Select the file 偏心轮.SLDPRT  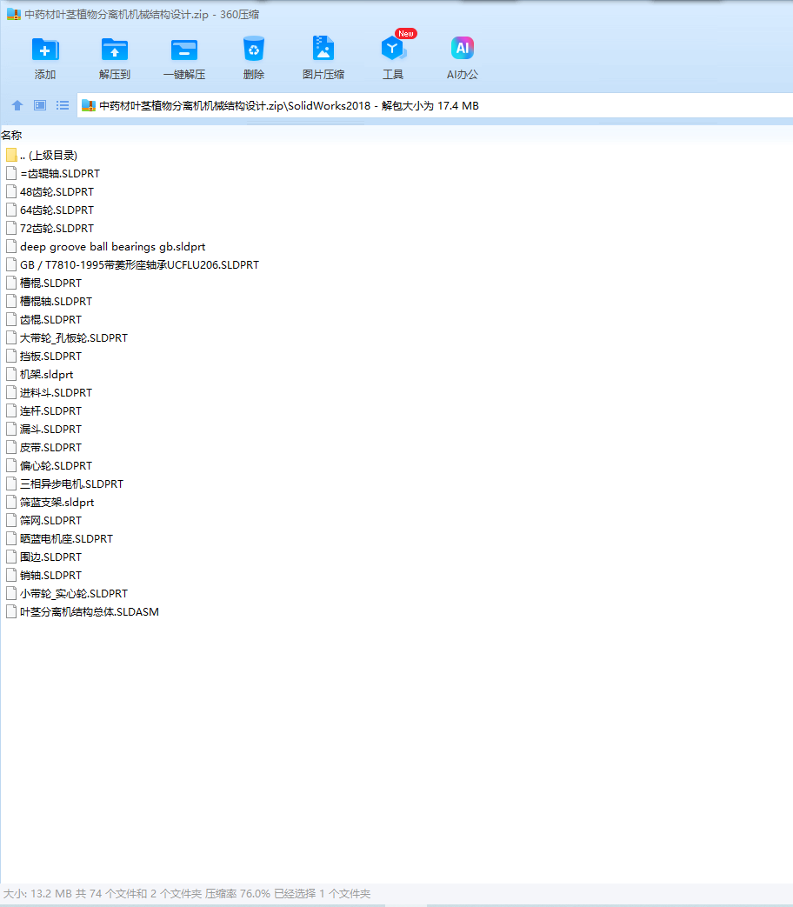pos(57,465)
